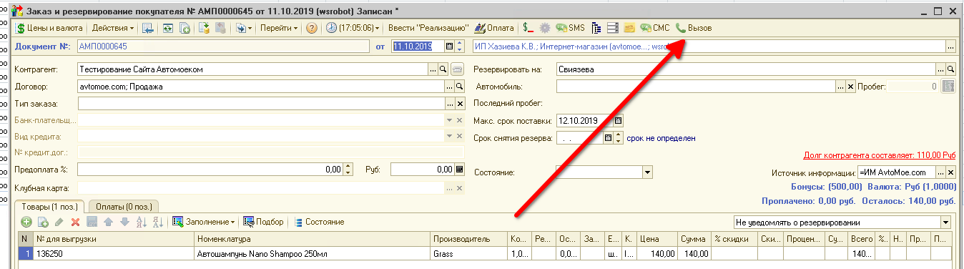Click the help question mark icon
The width and height of the screenshot is (964, 269).
(312, 28)
